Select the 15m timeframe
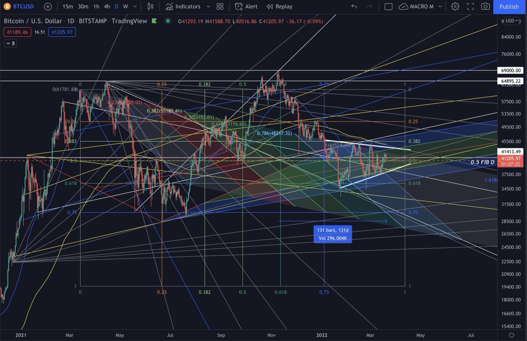This screenshot has height=341, width=527. point(68,7)
